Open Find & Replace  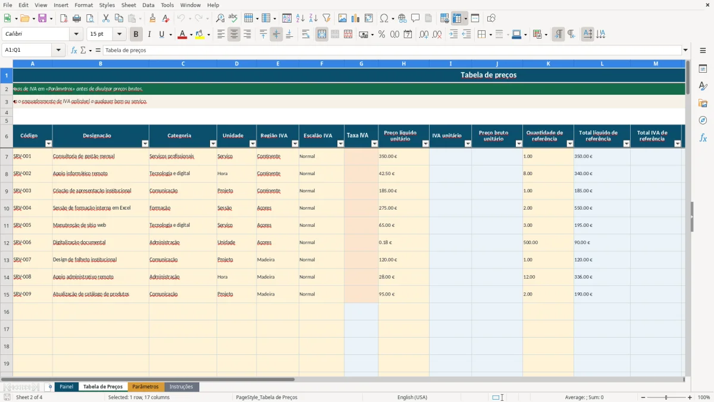pyautogui.click(x=220, y=18)
